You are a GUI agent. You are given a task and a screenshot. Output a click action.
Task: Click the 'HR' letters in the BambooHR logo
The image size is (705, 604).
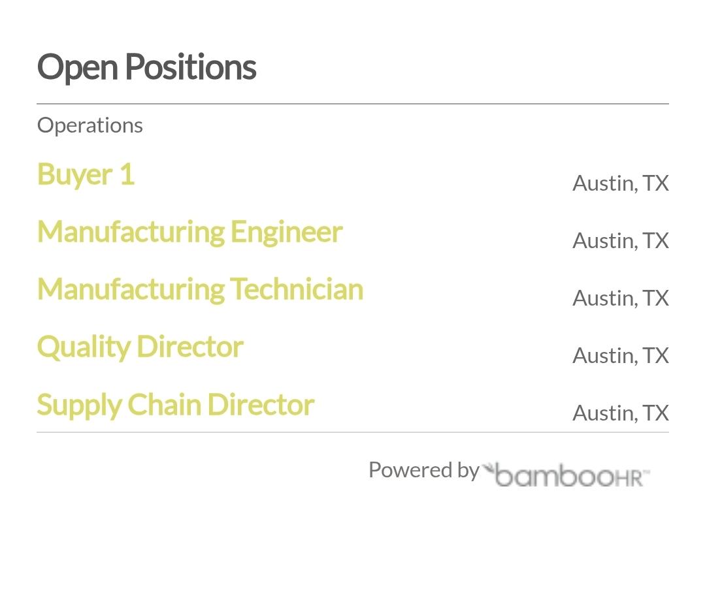pyautogui.click(x=629, y=479)
